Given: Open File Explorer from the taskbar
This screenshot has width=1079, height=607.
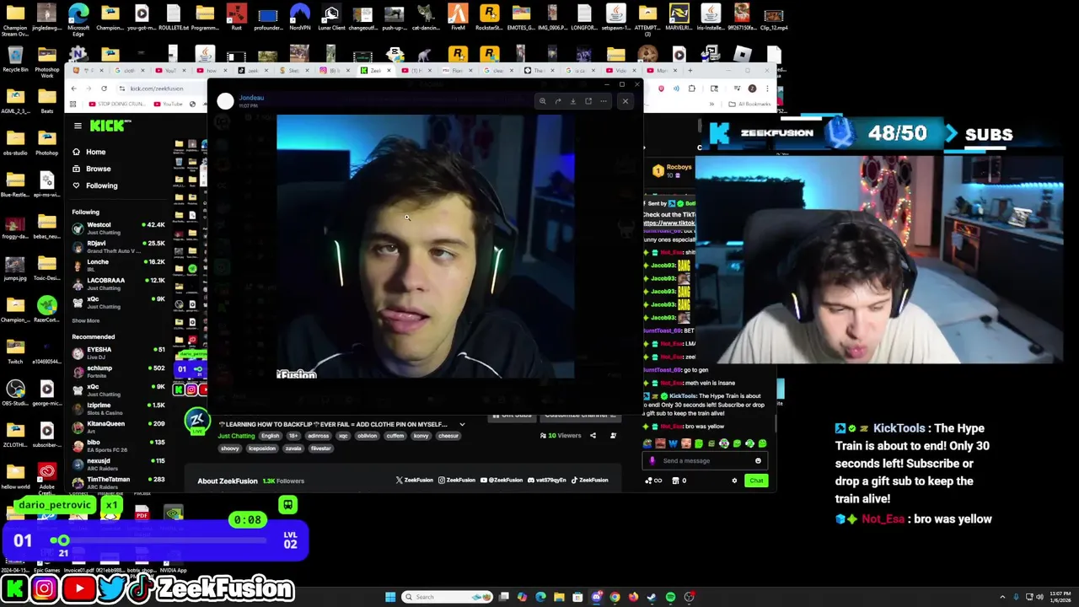Looking at the screenshot, I should (559, 597).
